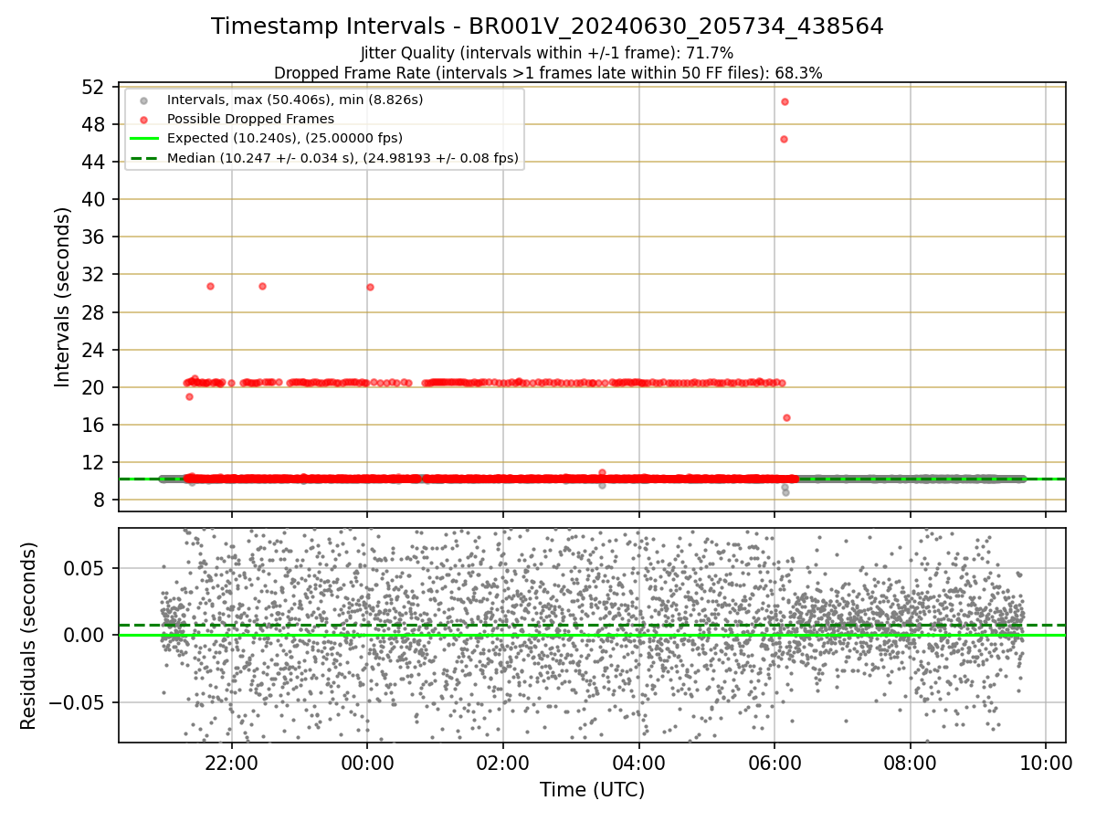Click the '04:00' x-axis tick label

[x=639, y=762]
